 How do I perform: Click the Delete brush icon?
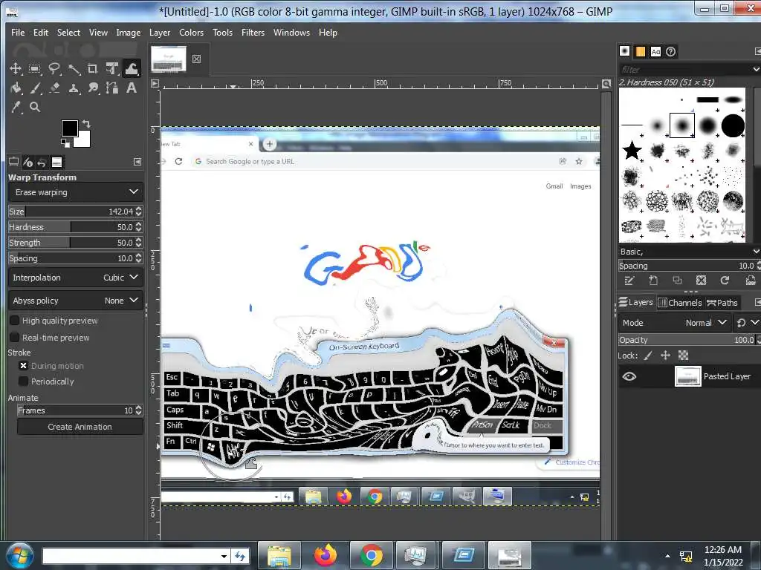pos(701,281)
